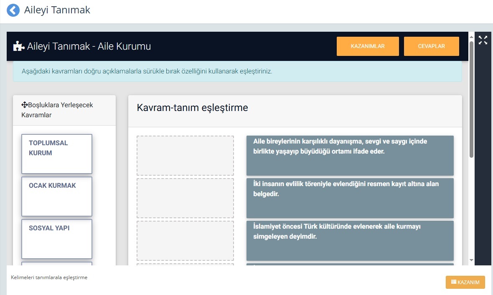Click the 'Kavram-tanım eşleştirme' heading
493x295 pixels.
click(193, 108)
